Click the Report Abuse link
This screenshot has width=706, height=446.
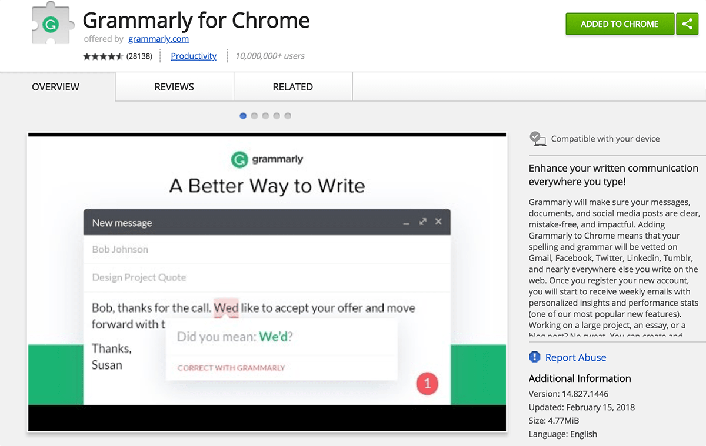pyautogui.click(x=575, y=357)
